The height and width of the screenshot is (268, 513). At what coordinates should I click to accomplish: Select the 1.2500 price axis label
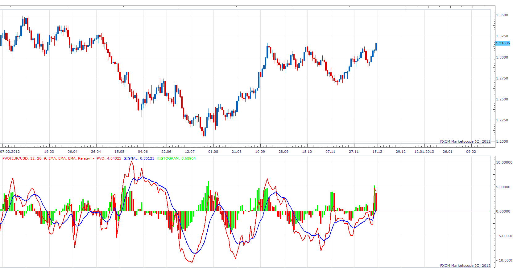coord(502,99)
